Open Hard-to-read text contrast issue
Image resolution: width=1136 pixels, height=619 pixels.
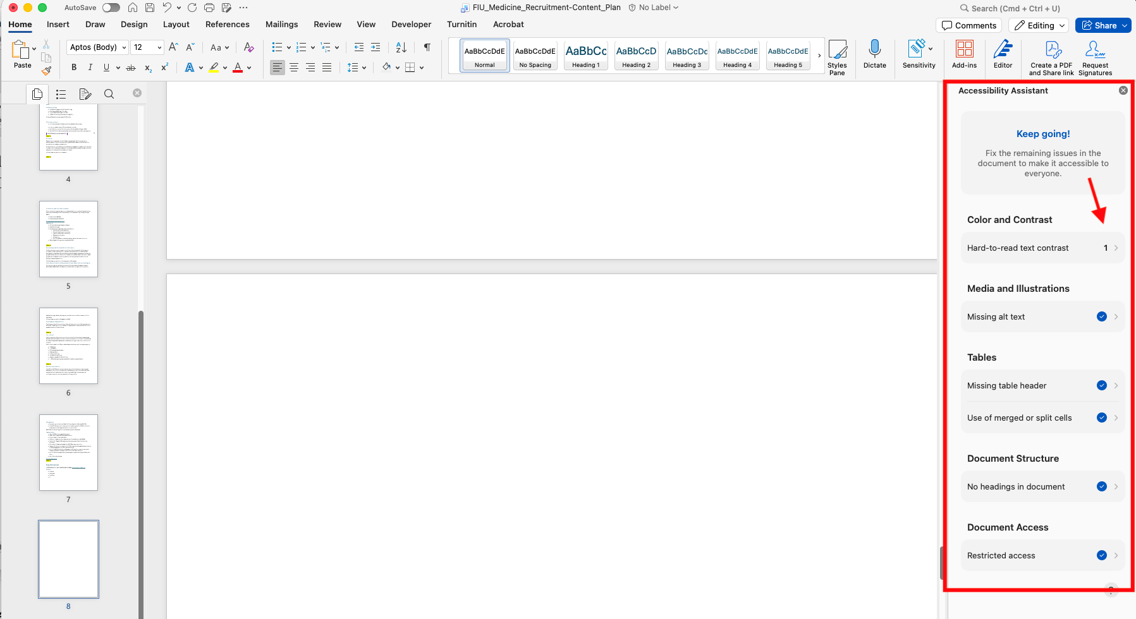pyautogui.click(x=1042, y=248)
